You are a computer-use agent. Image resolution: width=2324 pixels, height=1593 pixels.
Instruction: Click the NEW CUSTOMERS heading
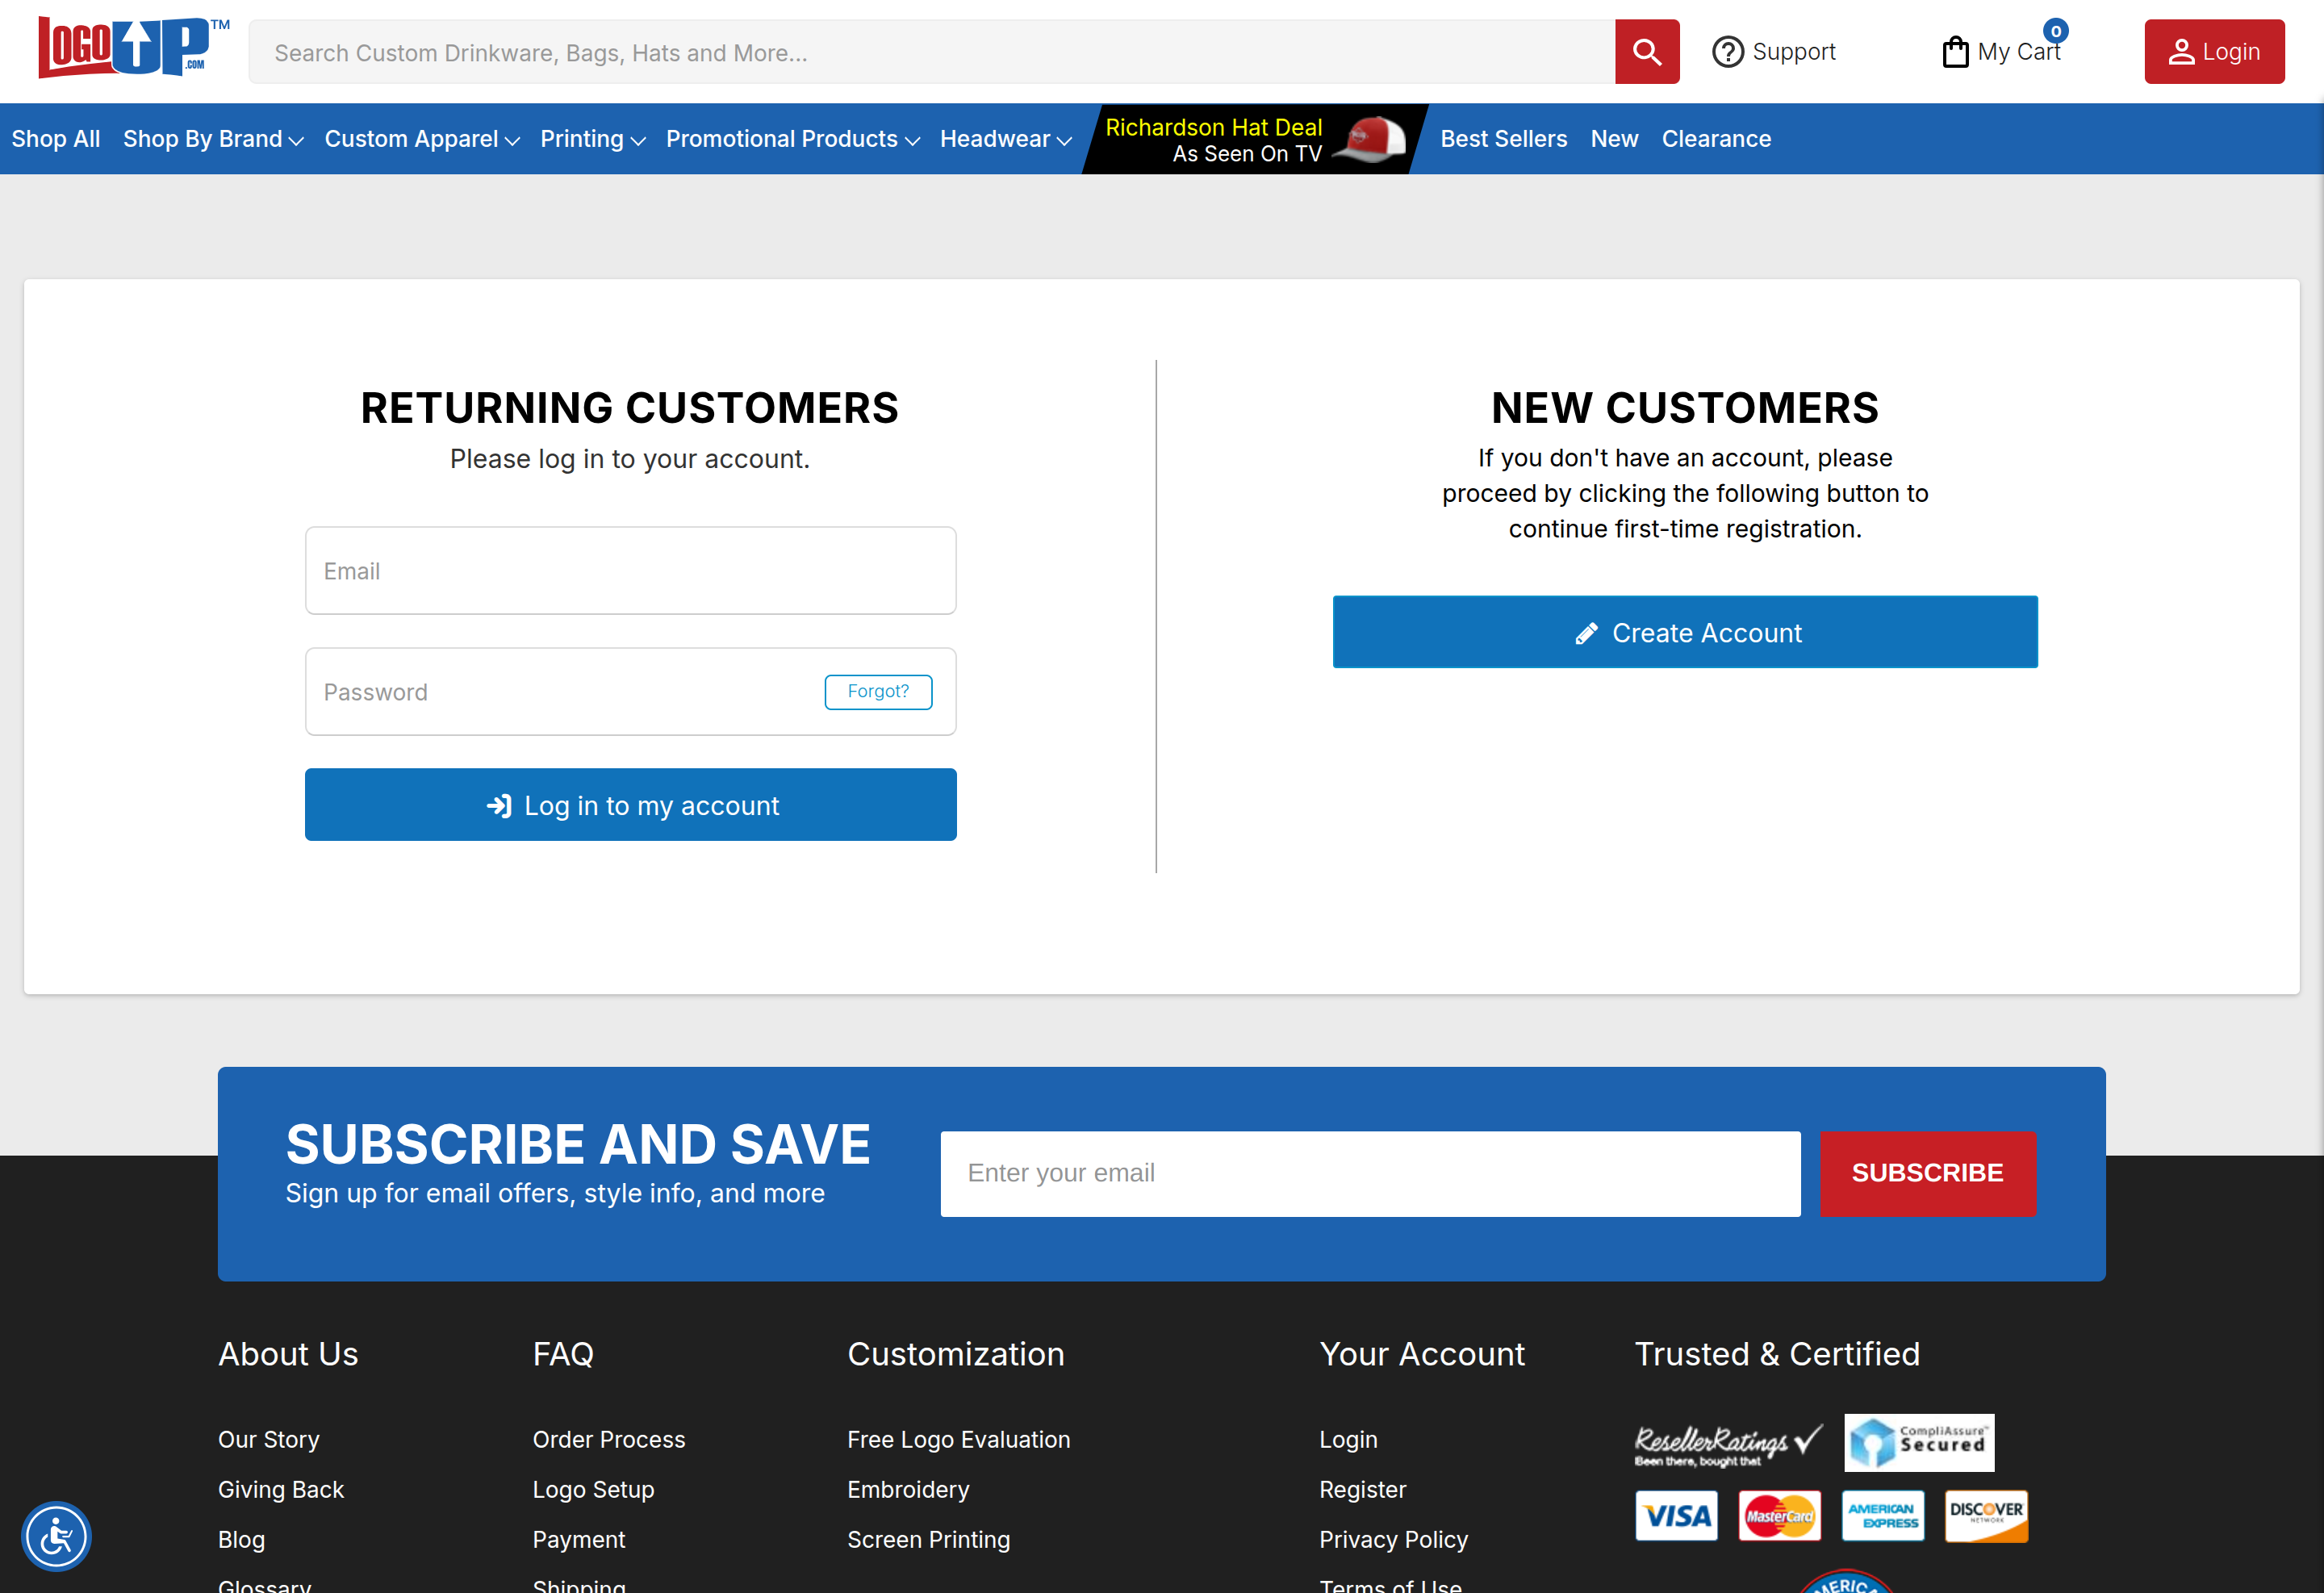[1685, 408]
